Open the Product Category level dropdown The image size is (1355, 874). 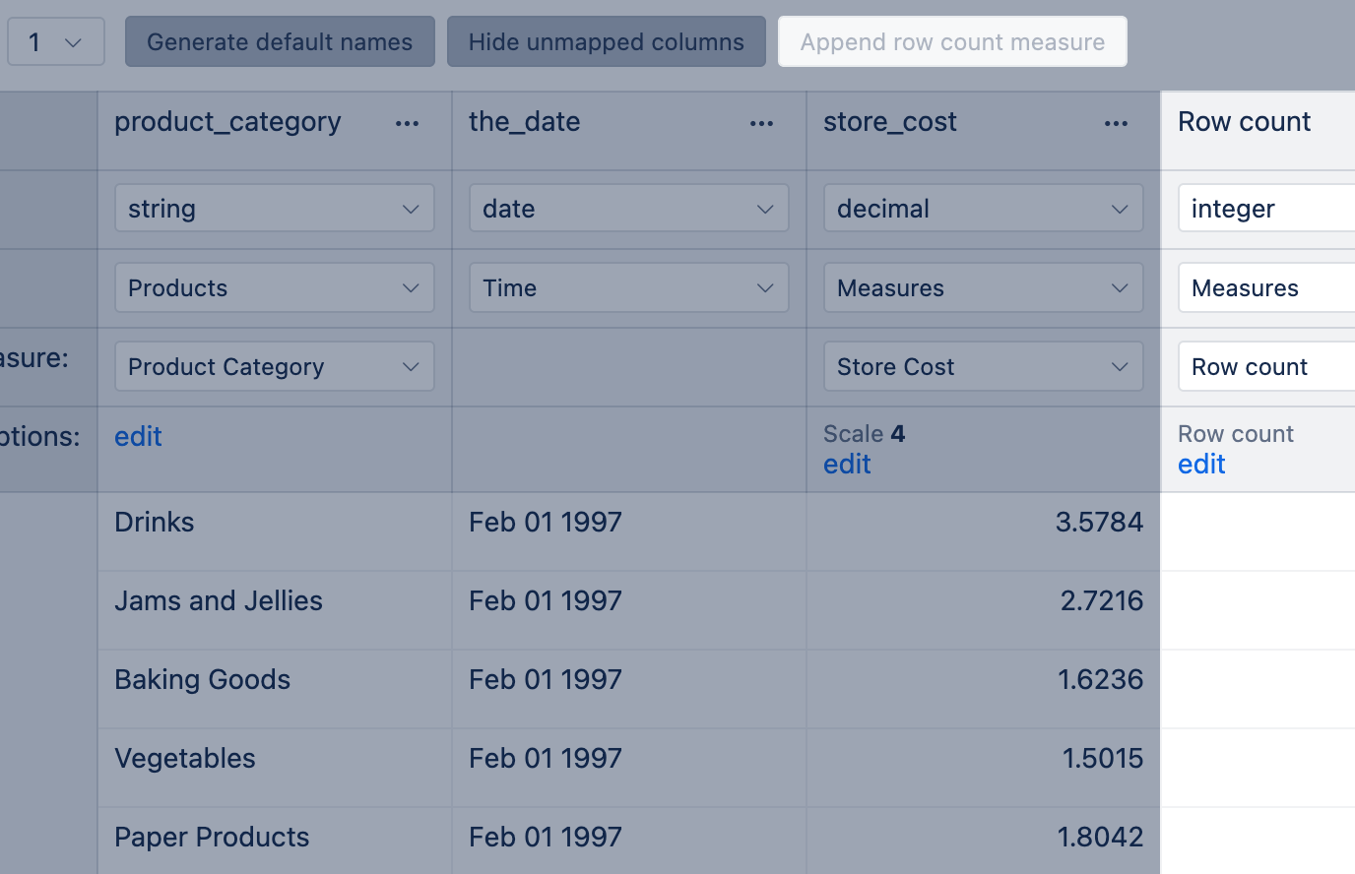click(274, 367)
